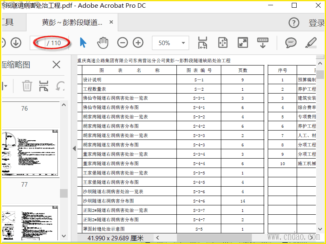Click the 图表编号 column header
The width and height of the screenshot is (326, 244).
click(x=199, y=70)
